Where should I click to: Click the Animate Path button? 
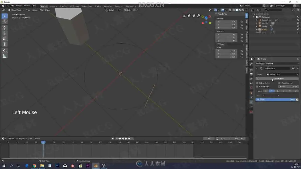[x=277, y=79]
